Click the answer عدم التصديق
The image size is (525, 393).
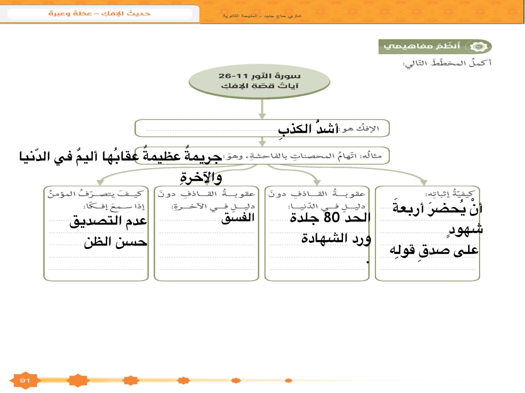pos(108,222)
